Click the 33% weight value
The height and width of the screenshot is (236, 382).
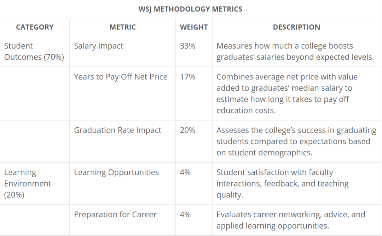coord(187,46)
